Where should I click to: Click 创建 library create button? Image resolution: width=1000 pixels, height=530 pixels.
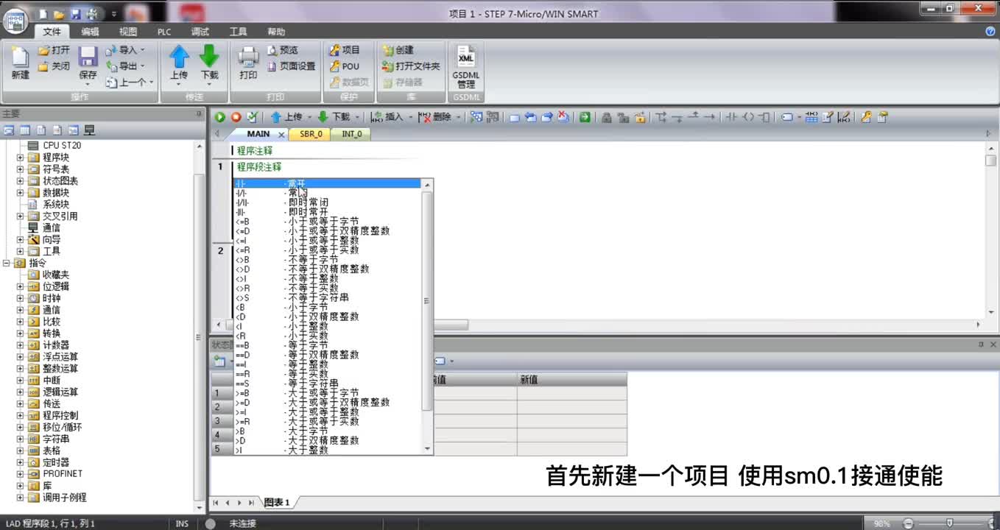pyautogui.click(x=398, y=50)
